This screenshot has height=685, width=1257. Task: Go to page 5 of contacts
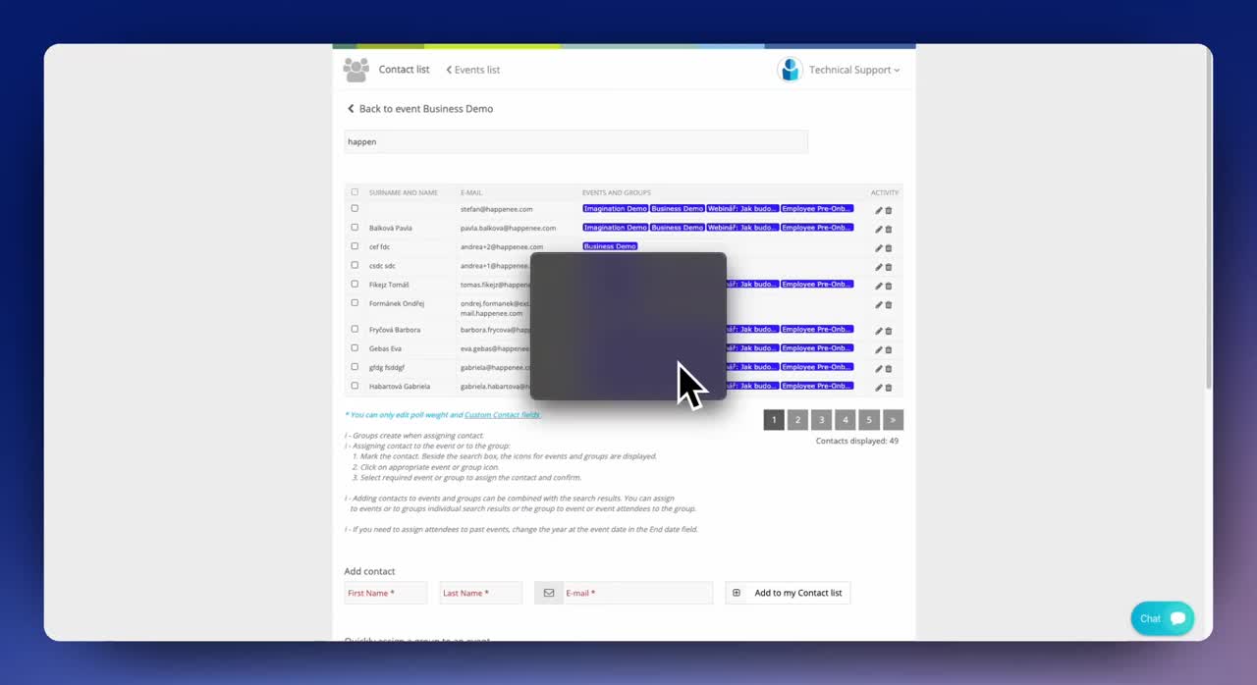click(869, 420)
